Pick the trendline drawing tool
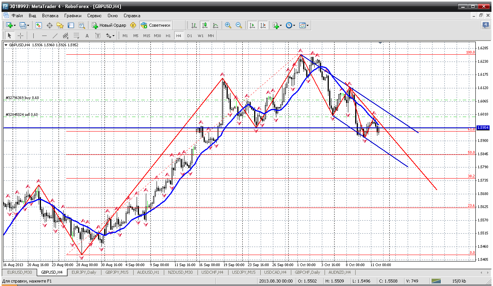Screen dimensions: 493x286 point(55,36)
